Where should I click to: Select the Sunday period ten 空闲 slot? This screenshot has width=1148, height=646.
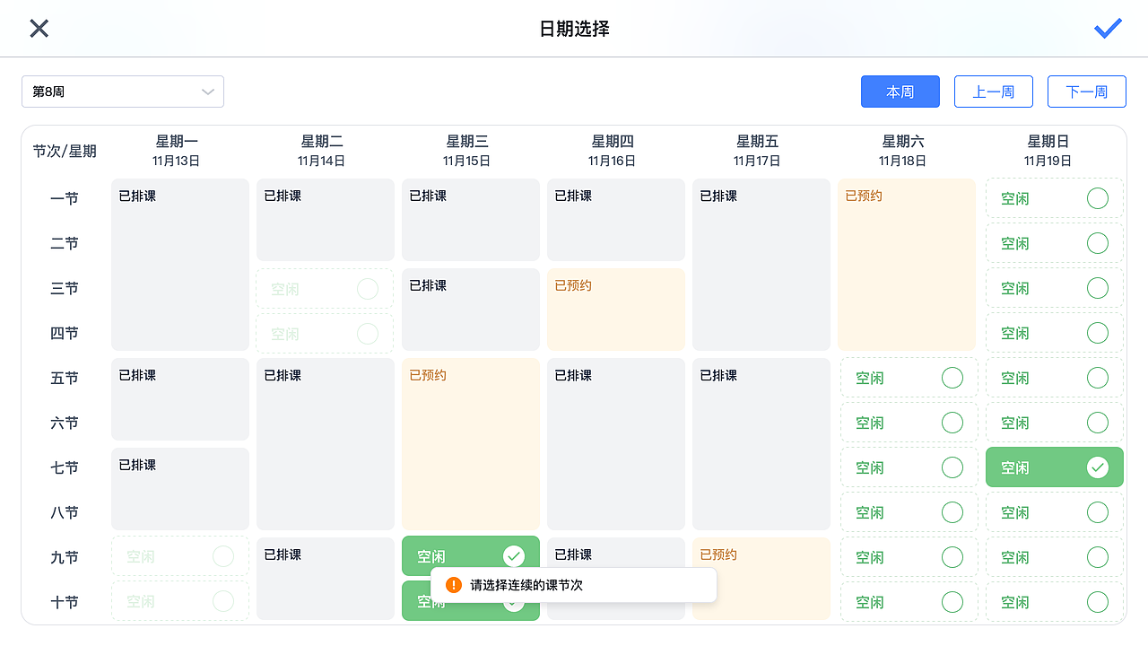click(1054, 601)
